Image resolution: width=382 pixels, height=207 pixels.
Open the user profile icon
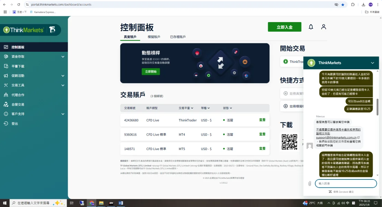click(x=324, y=27)
